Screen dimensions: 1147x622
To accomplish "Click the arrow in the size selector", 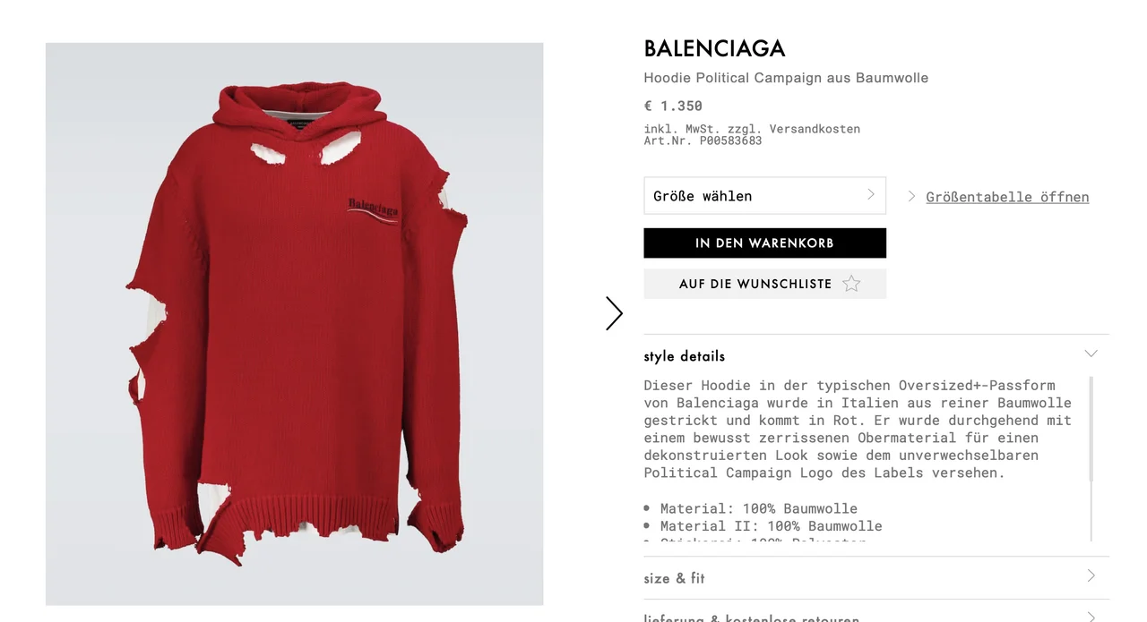I will point(870,194).
